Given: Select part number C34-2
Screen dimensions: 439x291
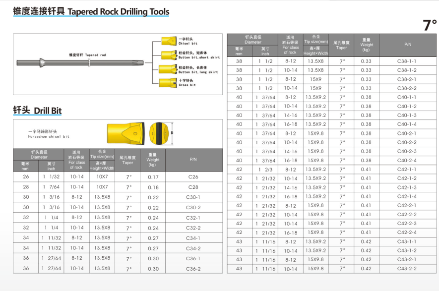Looking at the screenshot, I should 193,248.
